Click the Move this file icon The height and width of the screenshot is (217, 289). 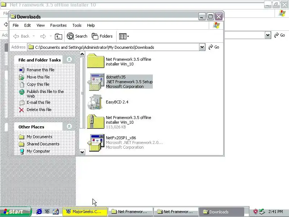(22, 77)
